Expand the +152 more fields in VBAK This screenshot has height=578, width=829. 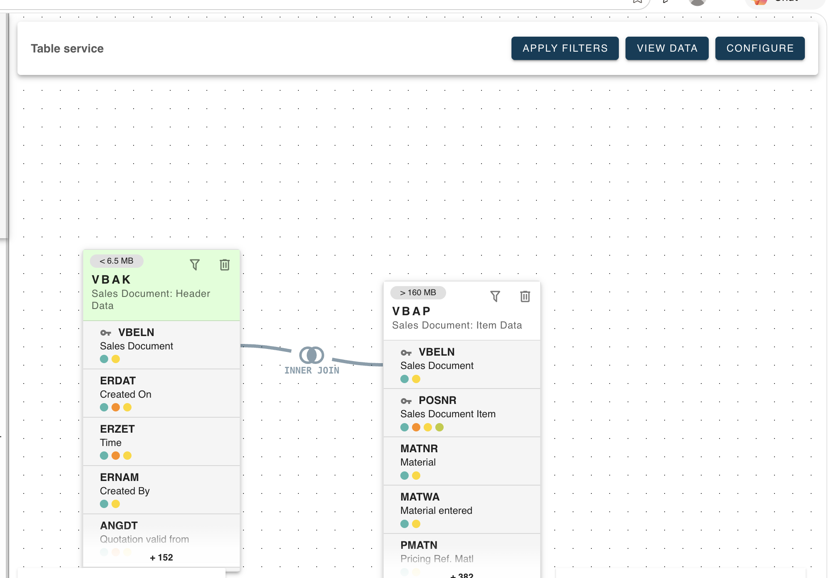(161, 558)
